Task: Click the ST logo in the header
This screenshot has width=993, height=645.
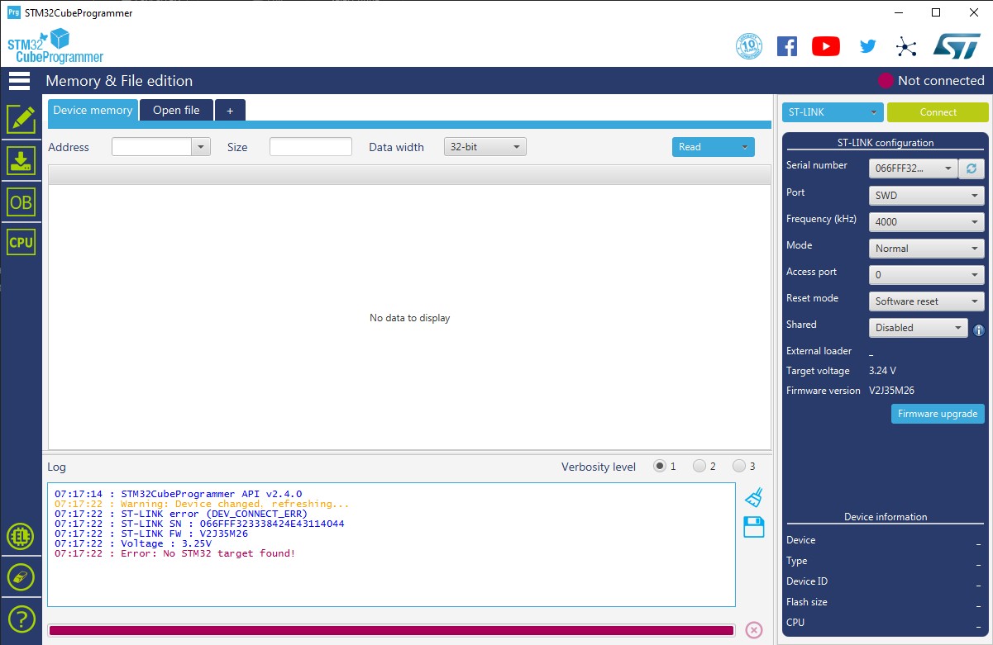Action: point(957,46)
